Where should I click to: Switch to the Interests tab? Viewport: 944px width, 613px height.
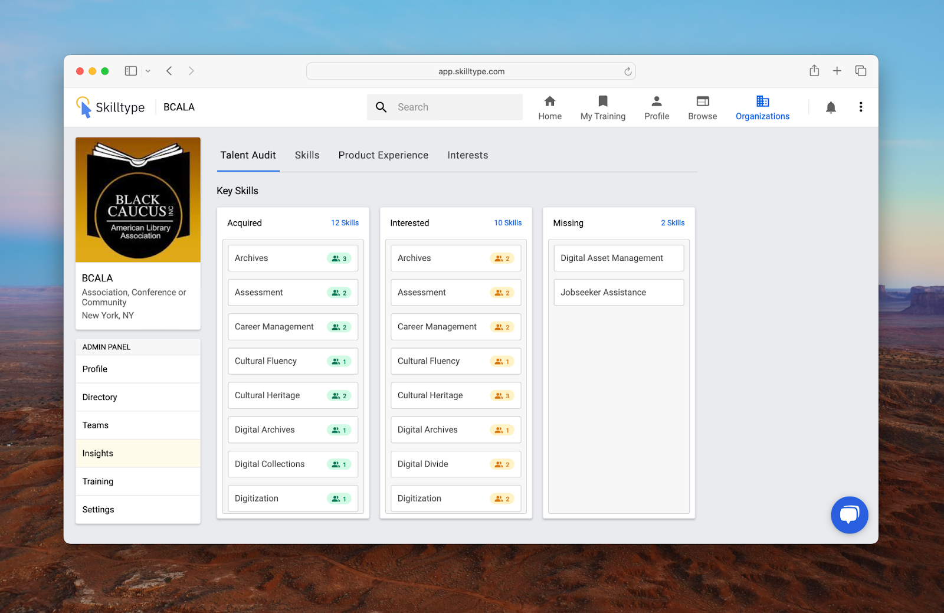coord(467,155)
